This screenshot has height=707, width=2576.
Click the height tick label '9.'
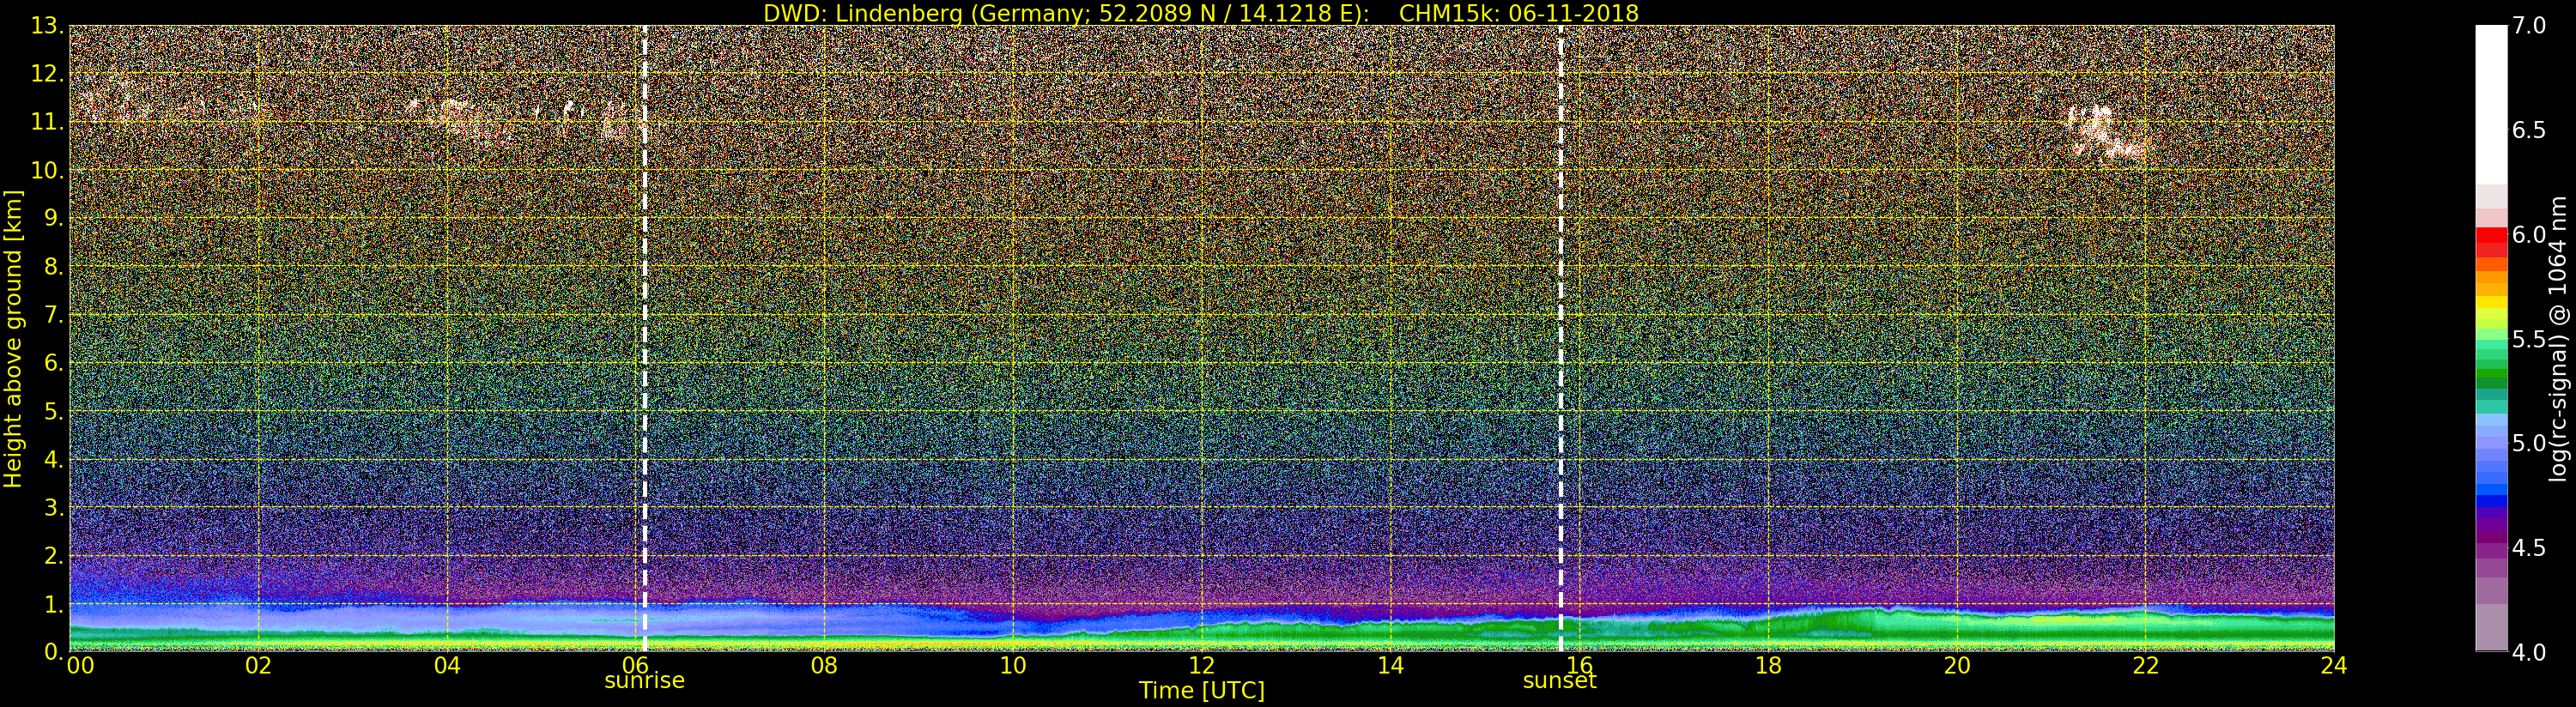53,218
